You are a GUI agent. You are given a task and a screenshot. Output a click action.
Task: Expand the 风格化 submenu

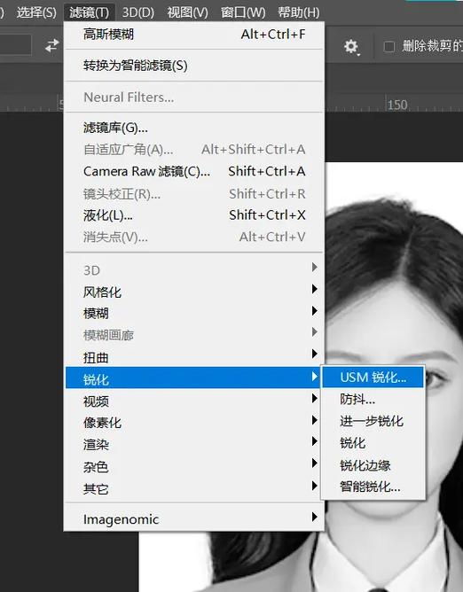tap(194, 292)
